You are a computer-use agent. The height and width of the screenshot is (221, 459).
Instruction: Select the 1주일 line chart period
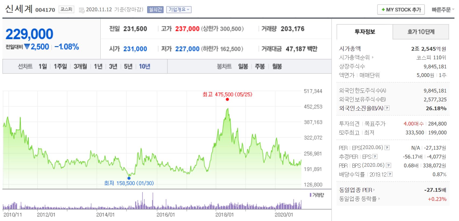(x=60, y=67)
